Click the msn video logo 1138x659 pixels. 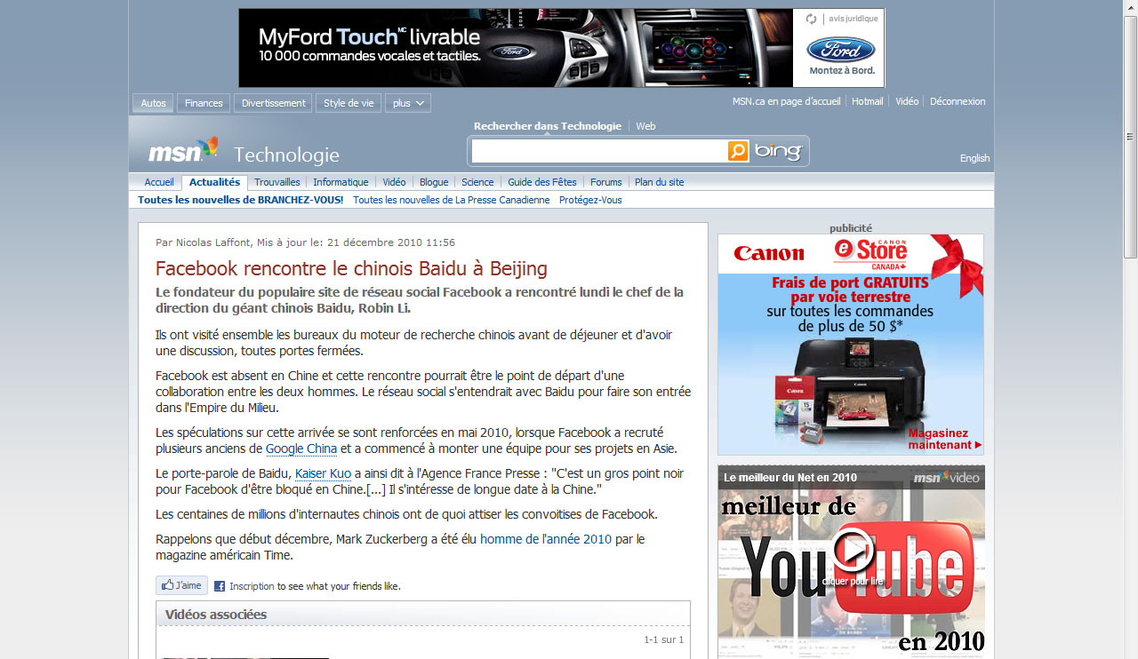[x=946, y=478]
